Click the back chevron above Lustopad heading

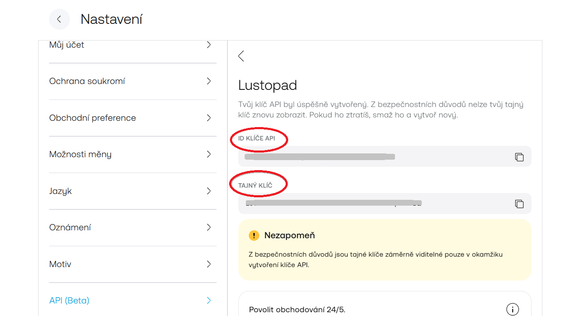pyautogui.click(x=241, y=56)
